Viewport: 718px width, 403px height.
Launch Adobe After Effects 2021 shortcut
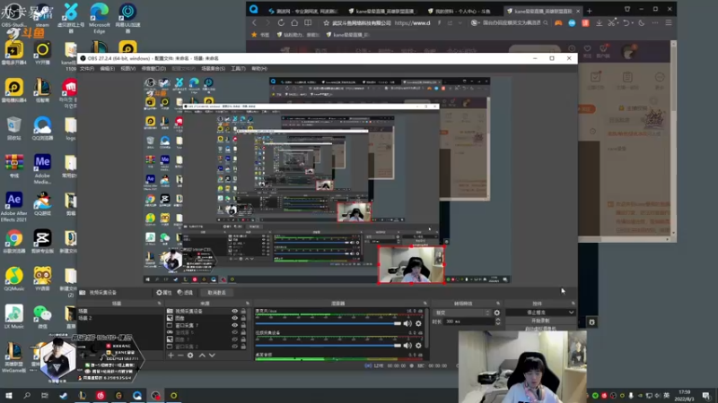point(13,207)
